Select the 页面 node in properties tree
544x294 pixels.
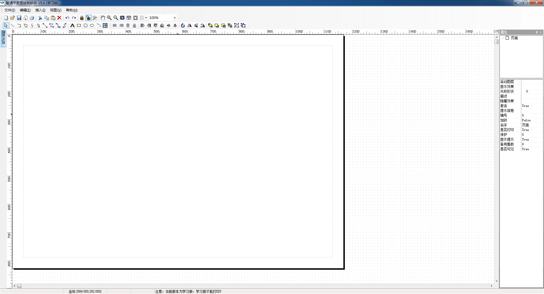tap(514, 38)
